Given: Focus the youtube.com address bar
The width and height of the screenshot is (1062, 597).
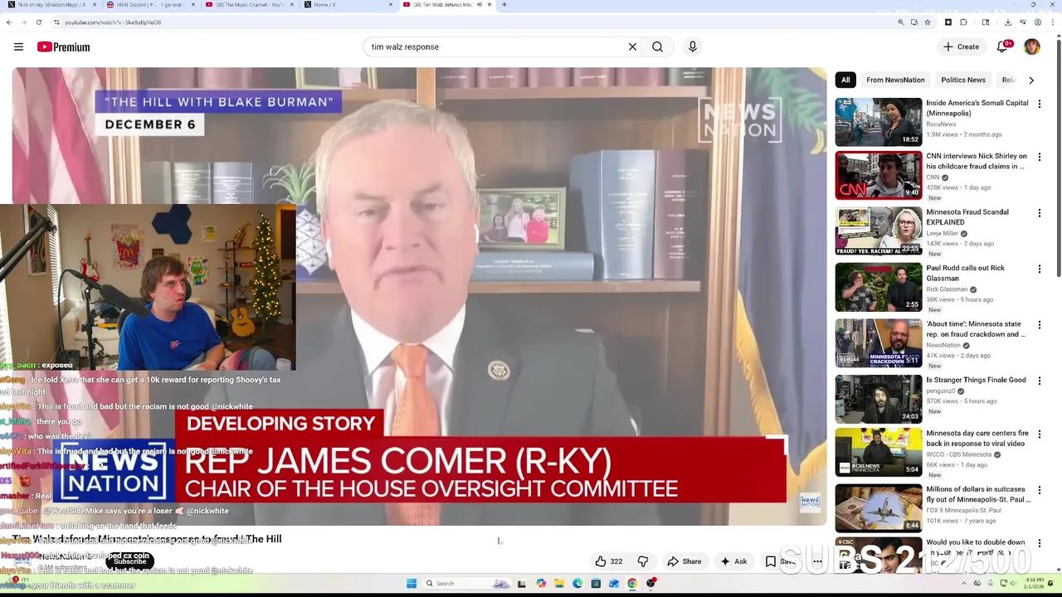Looking at the screenshot, I should (473, 22).
